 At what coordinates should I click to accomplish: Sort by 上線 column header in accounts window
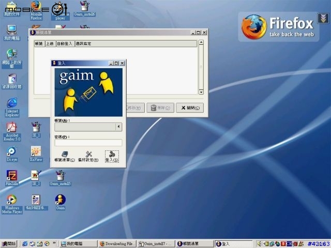[50, 43]
